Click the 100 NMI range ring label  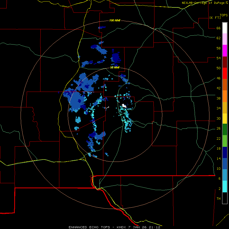(x=115, y=20)
